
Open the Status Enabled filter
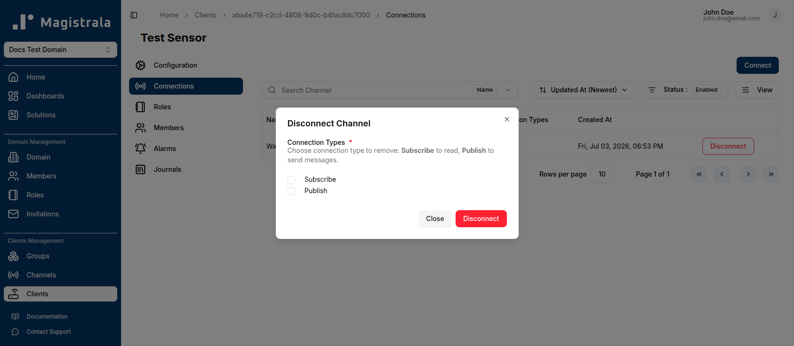pyautogui.click(x=685, y=90)
